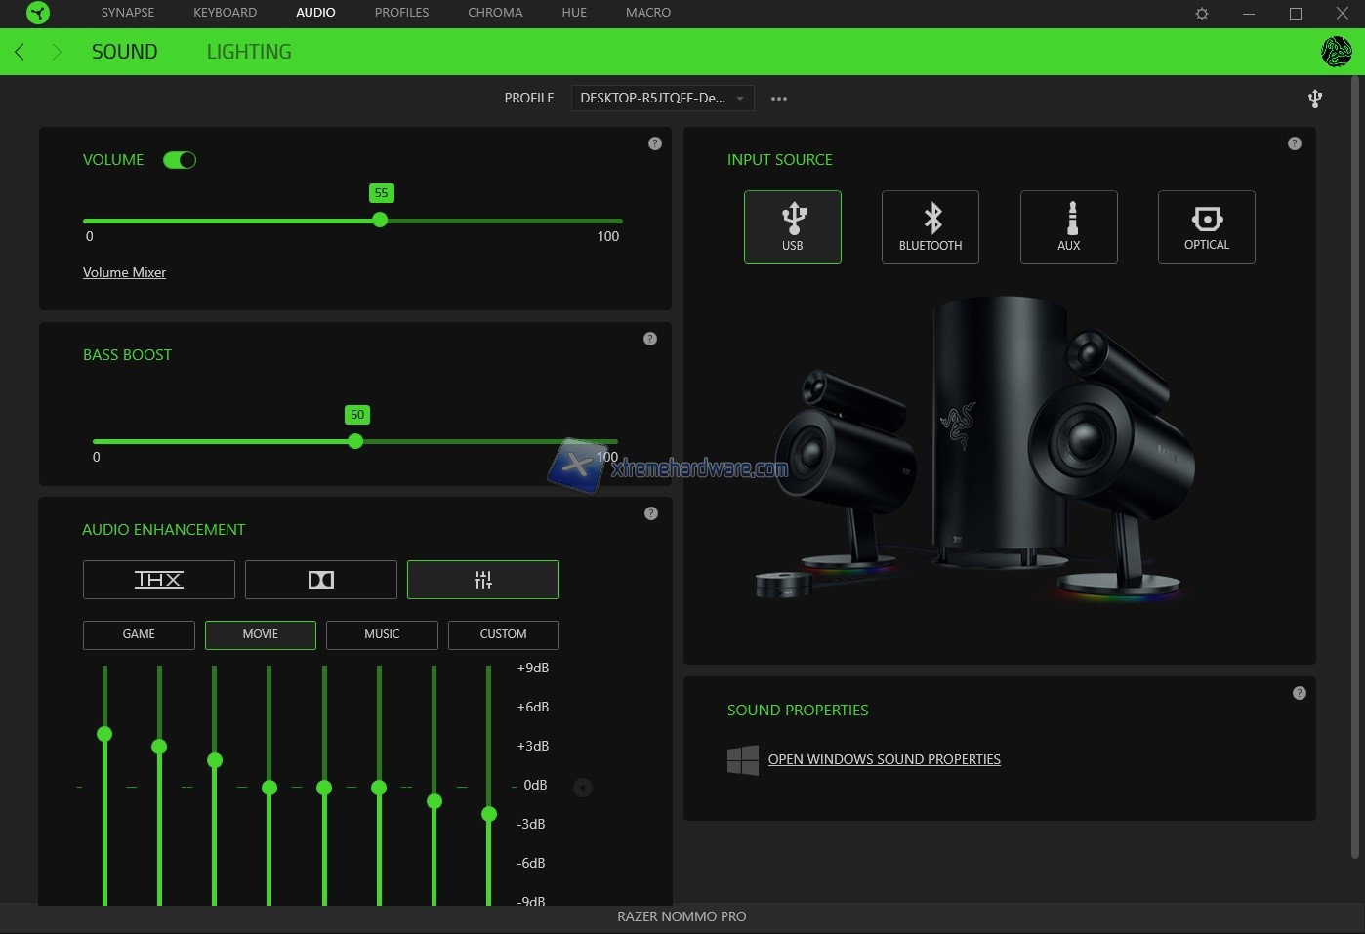Select the equalizer enhancement mode

click(482, 580)
